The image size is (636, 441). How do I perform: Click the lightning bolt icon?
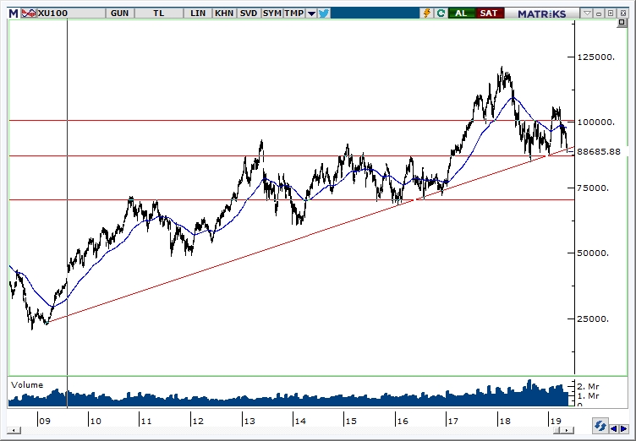426,14
